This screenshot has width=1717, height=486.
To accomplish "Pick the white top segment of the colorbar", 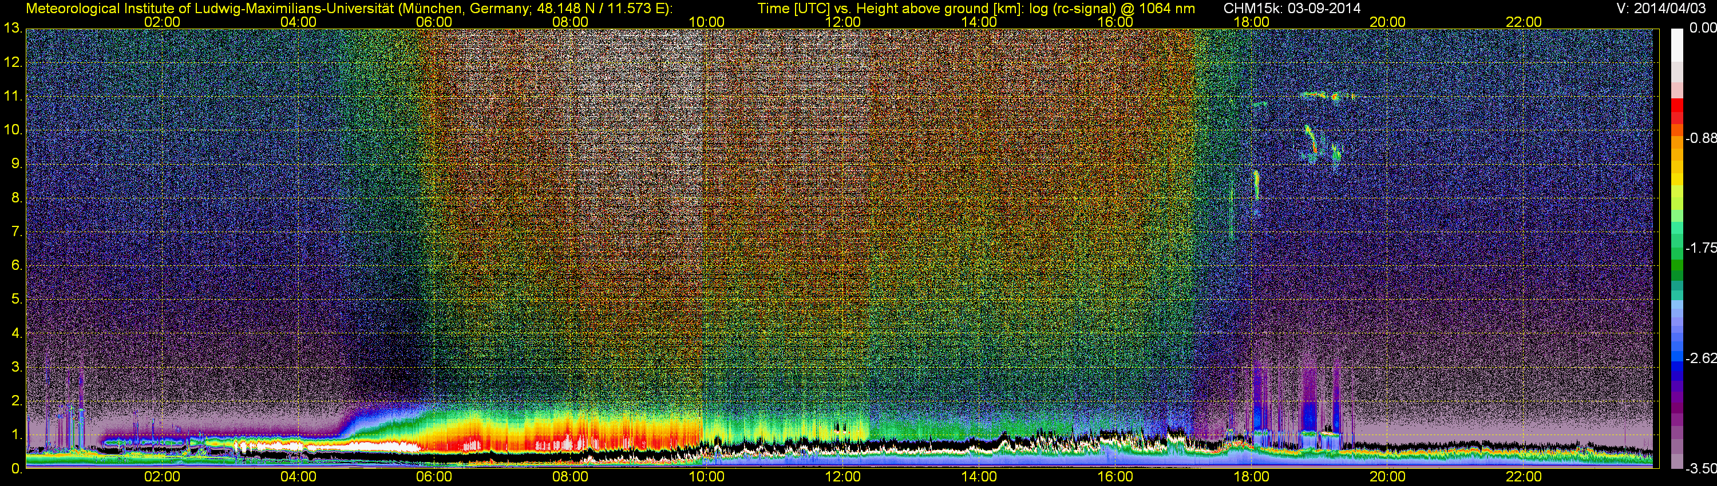I will click(1676, 45).
